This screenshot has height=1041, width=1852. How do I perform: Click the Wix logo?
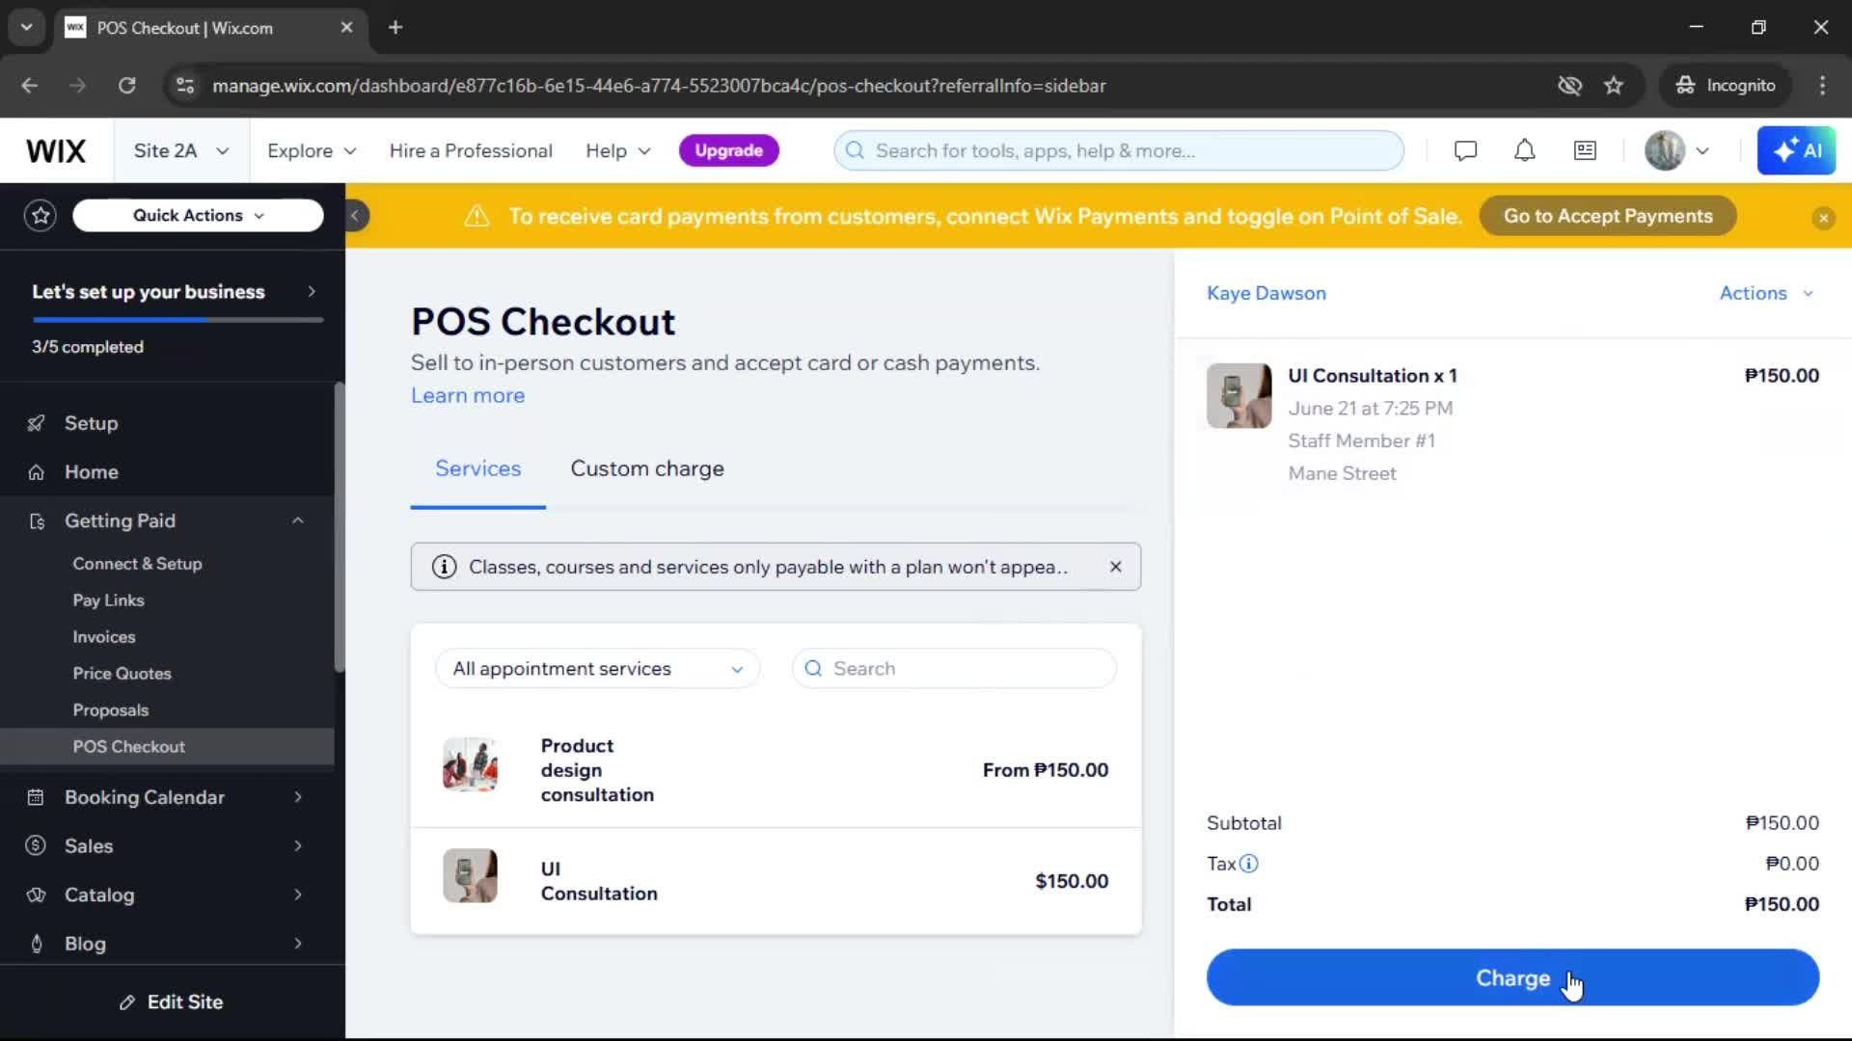(56, 151)
